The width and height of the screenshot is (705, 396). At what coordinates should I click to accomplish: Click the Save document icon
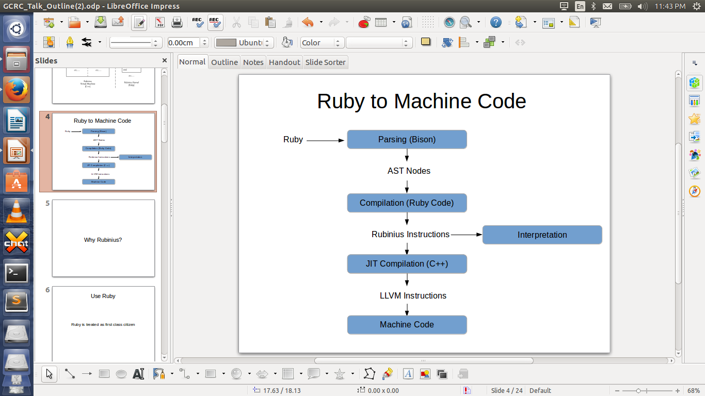point(101,22)
